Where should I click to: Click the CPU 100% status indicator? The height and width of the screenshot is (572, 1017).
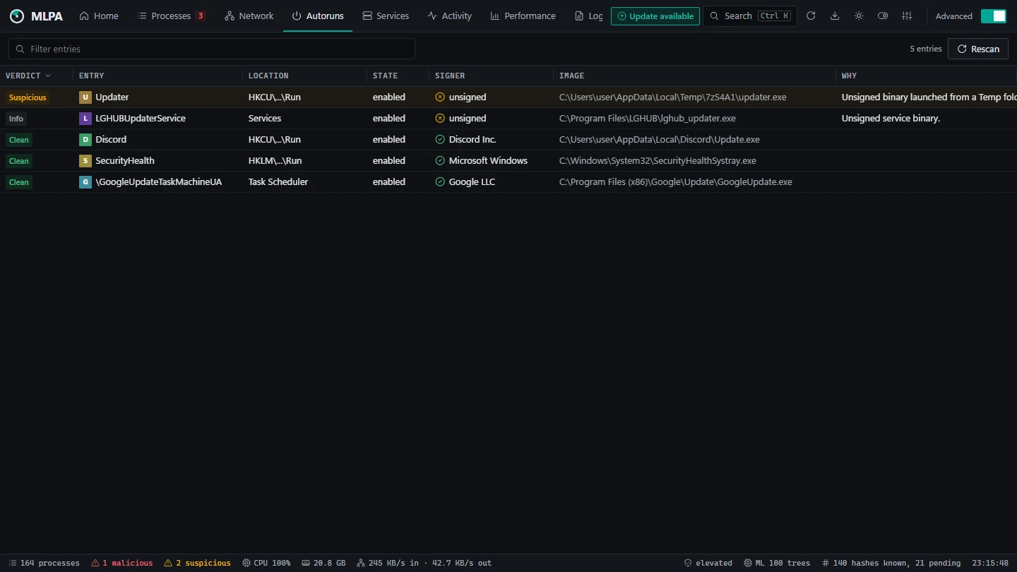[x=266, y=564]
